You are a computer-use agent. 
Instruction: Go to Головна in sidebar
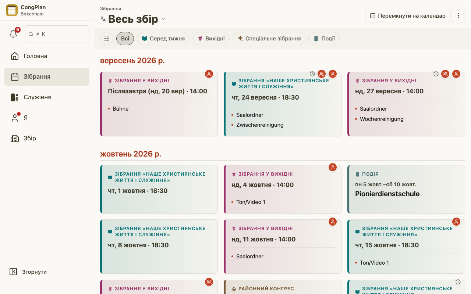click(47, 56)
